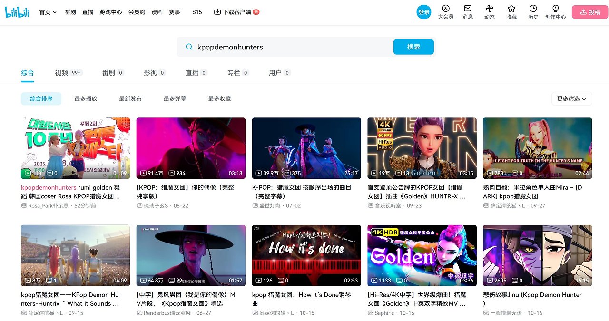
Task: Open the 4K 60FPS Golden video thumbnail
Action: (422, 148)
